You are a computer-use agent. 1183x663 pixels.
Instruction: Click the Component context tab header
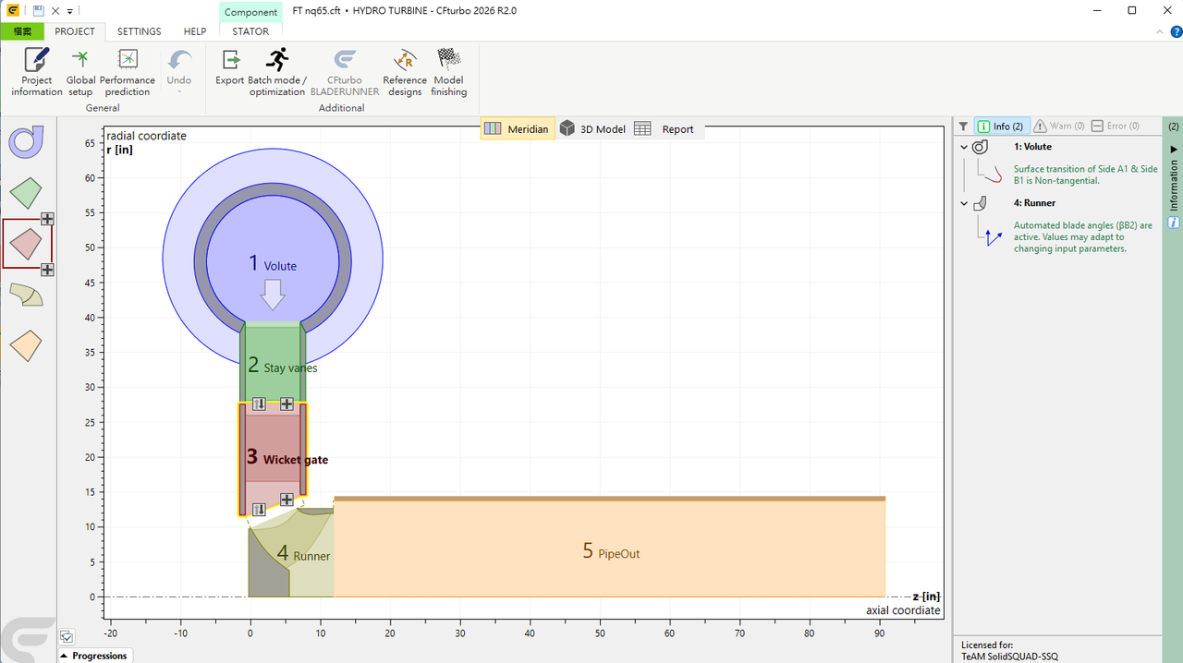[x=250, y=12]
